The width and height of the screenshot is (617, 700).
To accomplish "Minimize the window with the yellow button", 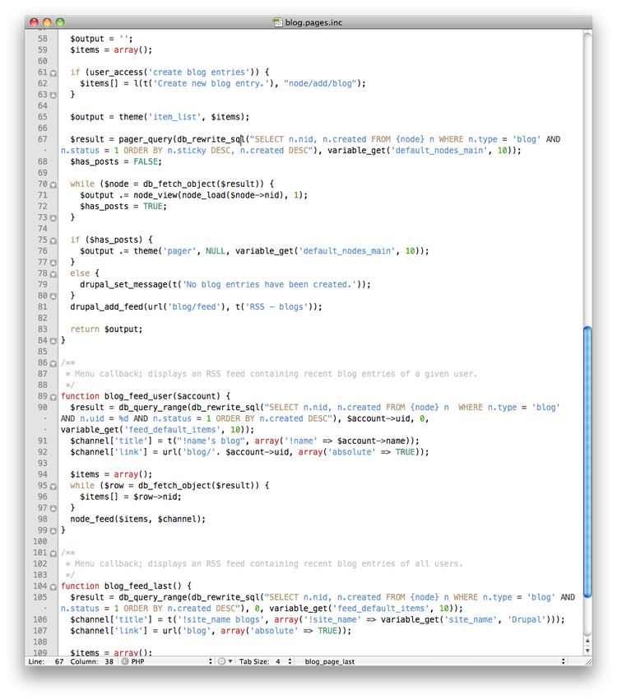I will tap(47, 22).
